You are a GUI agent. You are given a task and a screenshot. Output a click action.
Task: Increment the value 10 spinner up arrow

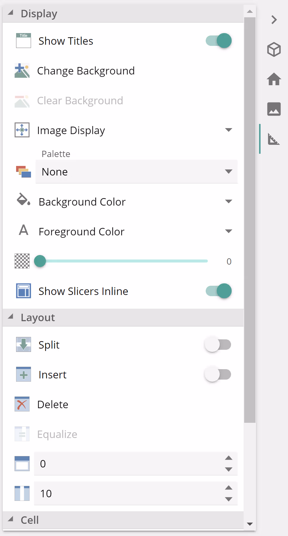pos(228,488)
